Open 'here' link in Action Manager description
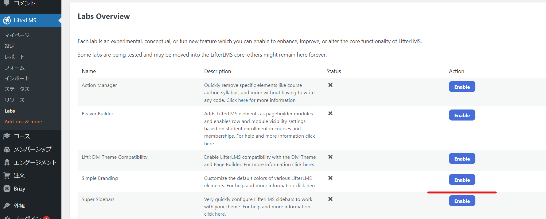This screenshot has height=219, width=546. (243, 100)
